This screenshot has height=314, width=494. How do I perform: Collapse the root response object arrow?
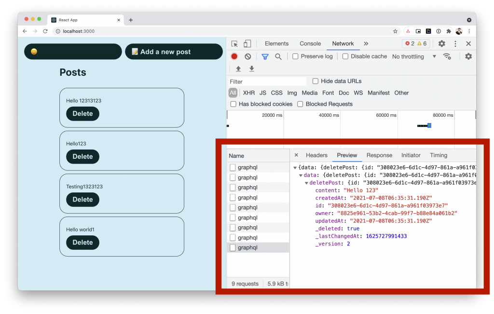pyautogui.click(x=295, y=167)
